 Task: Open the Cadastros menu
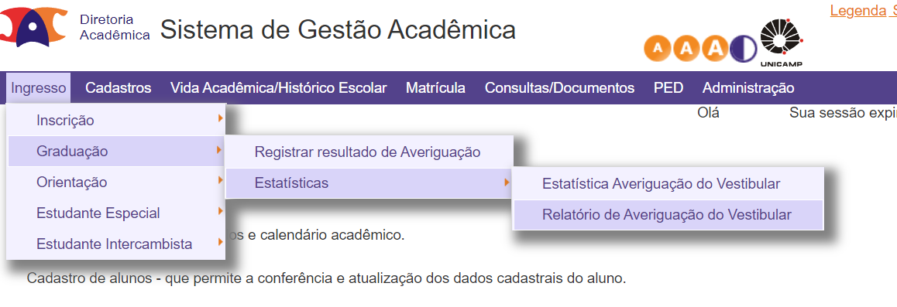tap(119, 88)
